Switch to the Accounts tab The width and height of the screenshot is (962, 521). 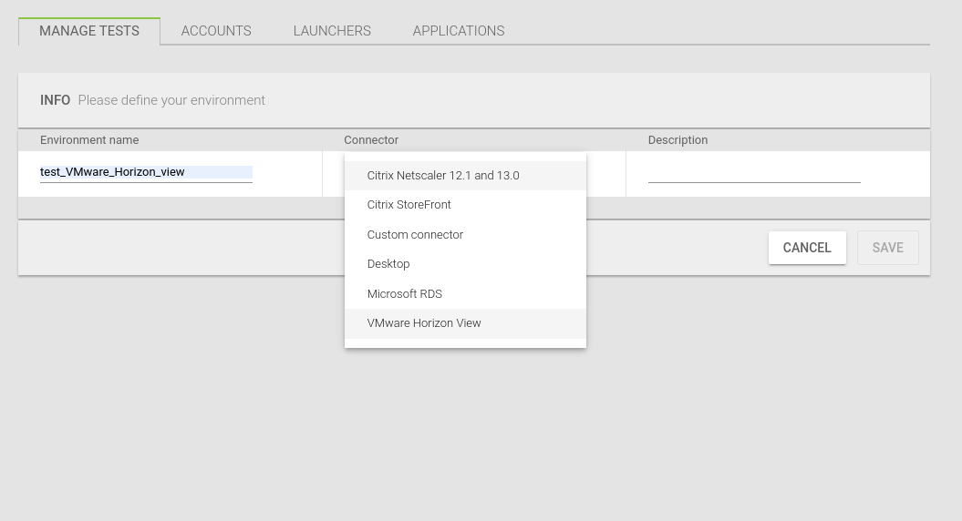point(216,31)
